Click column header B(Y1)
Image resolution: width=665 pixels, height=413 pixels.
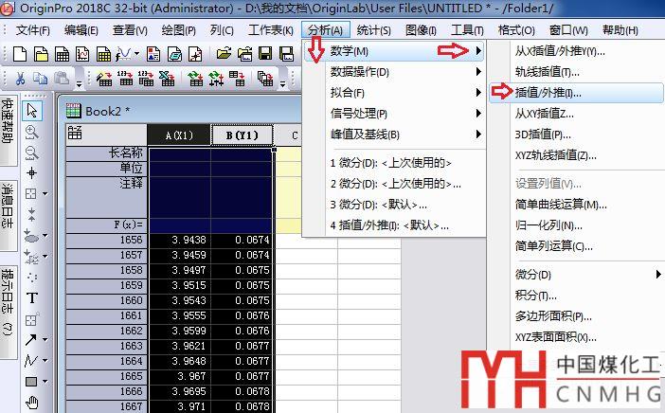click(x=242, y=135)
